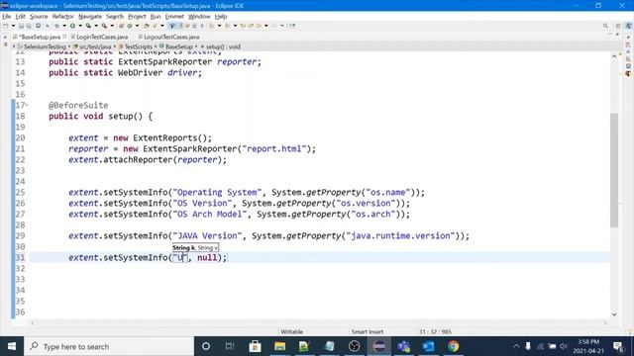The height and width of the screenshot is (356, 634).
Task: Click the Writable status bar entry
Action: click(292, 332)
